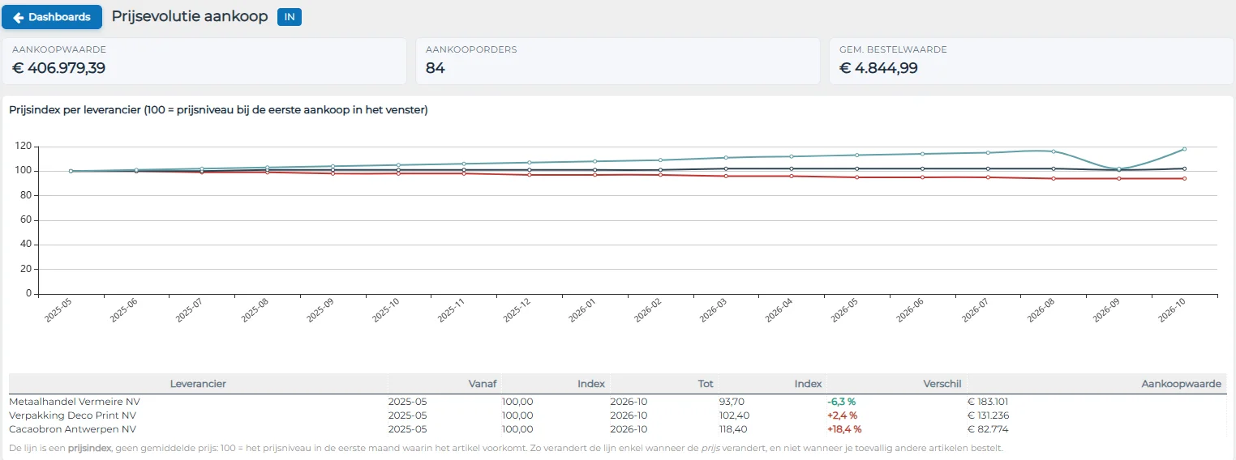The image size is (1236, 460).
Task: Open the Aankoopwaarde card showing € 406.979,39
Action: pyautogui.click(x=204, y=61)
